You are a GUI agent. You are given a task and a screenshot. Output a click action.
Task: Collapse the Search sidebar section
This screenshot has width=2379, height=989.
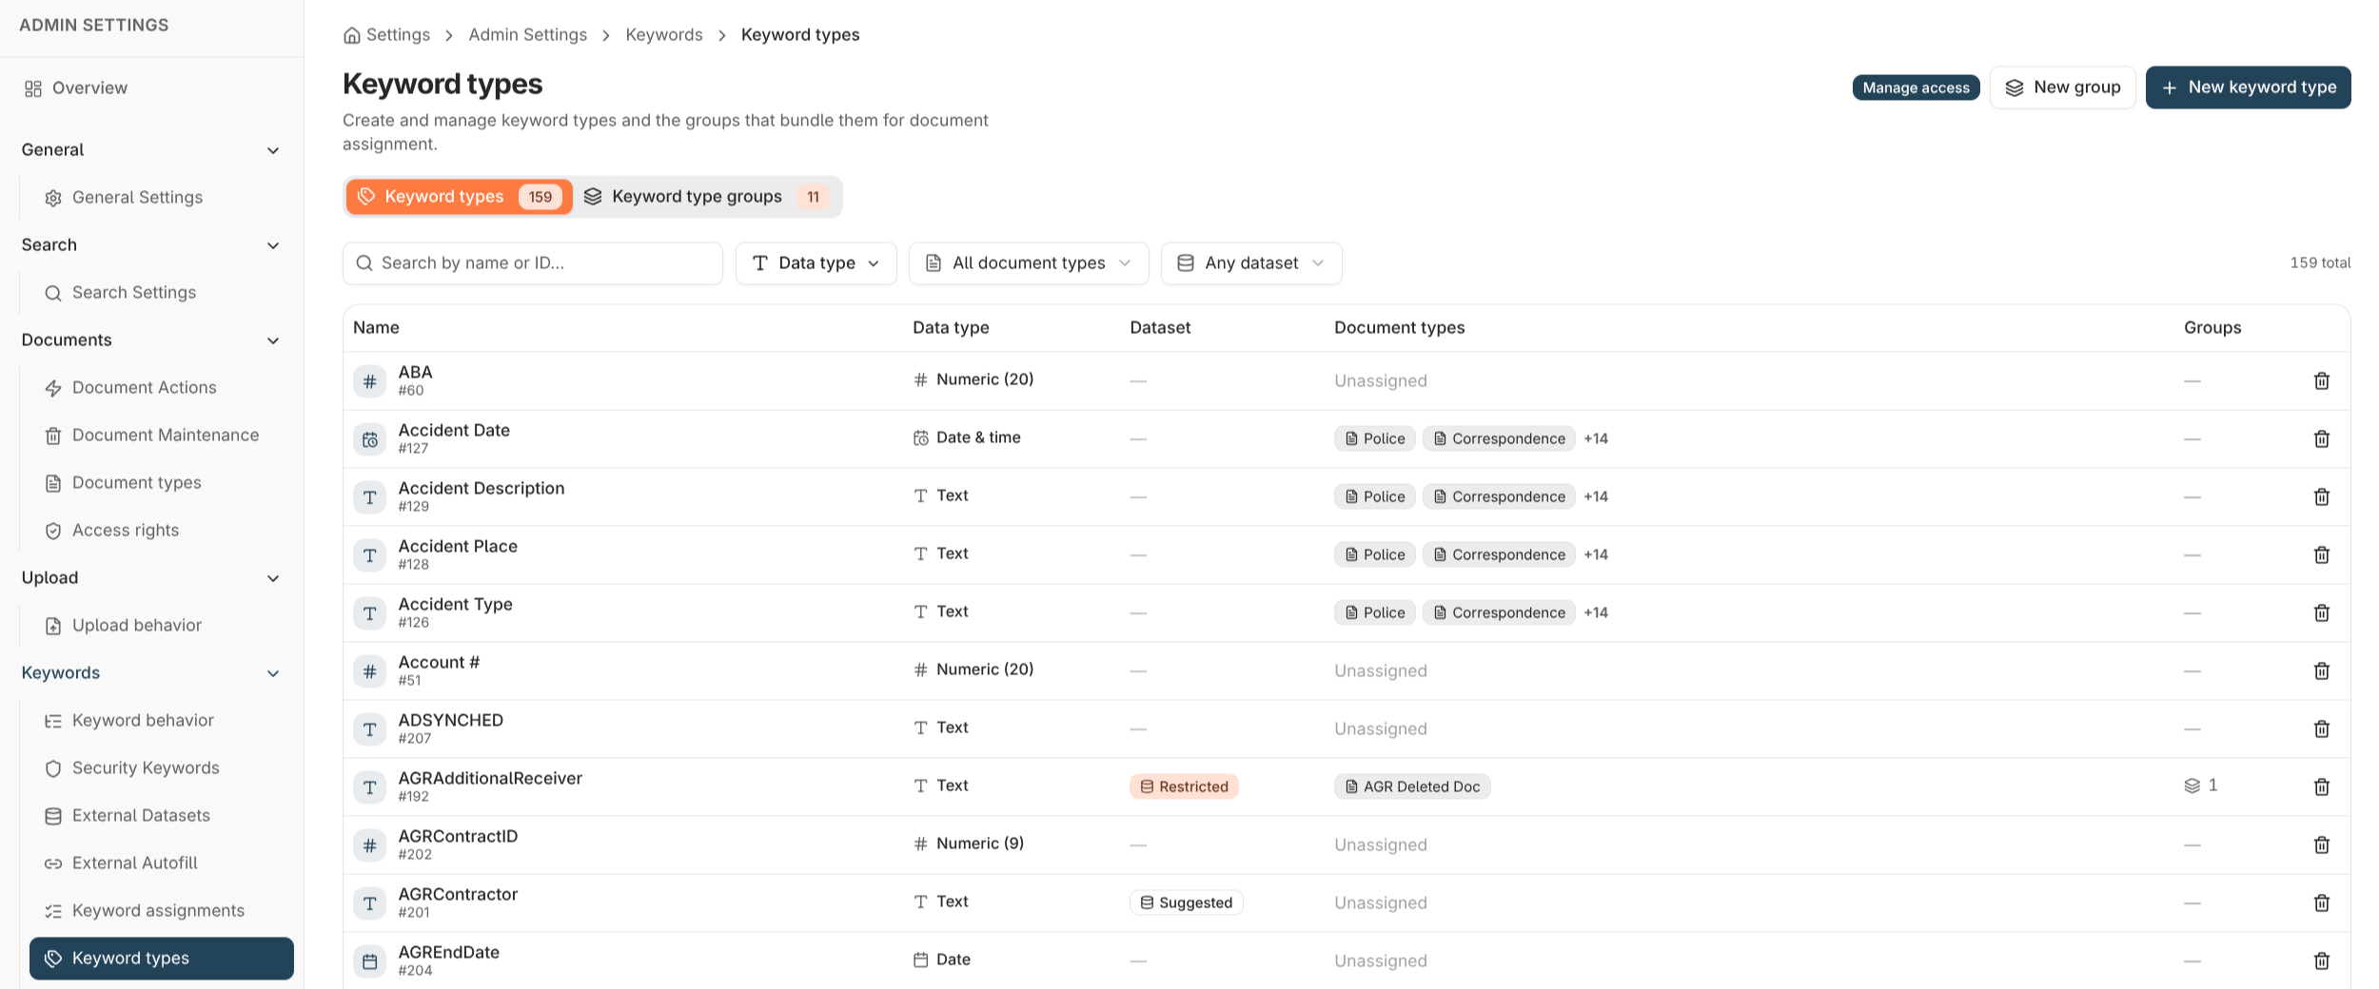point(273,245)
